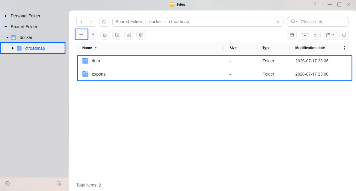Sort by Name column header
The image size is (356, 191).
pos(87,48)
